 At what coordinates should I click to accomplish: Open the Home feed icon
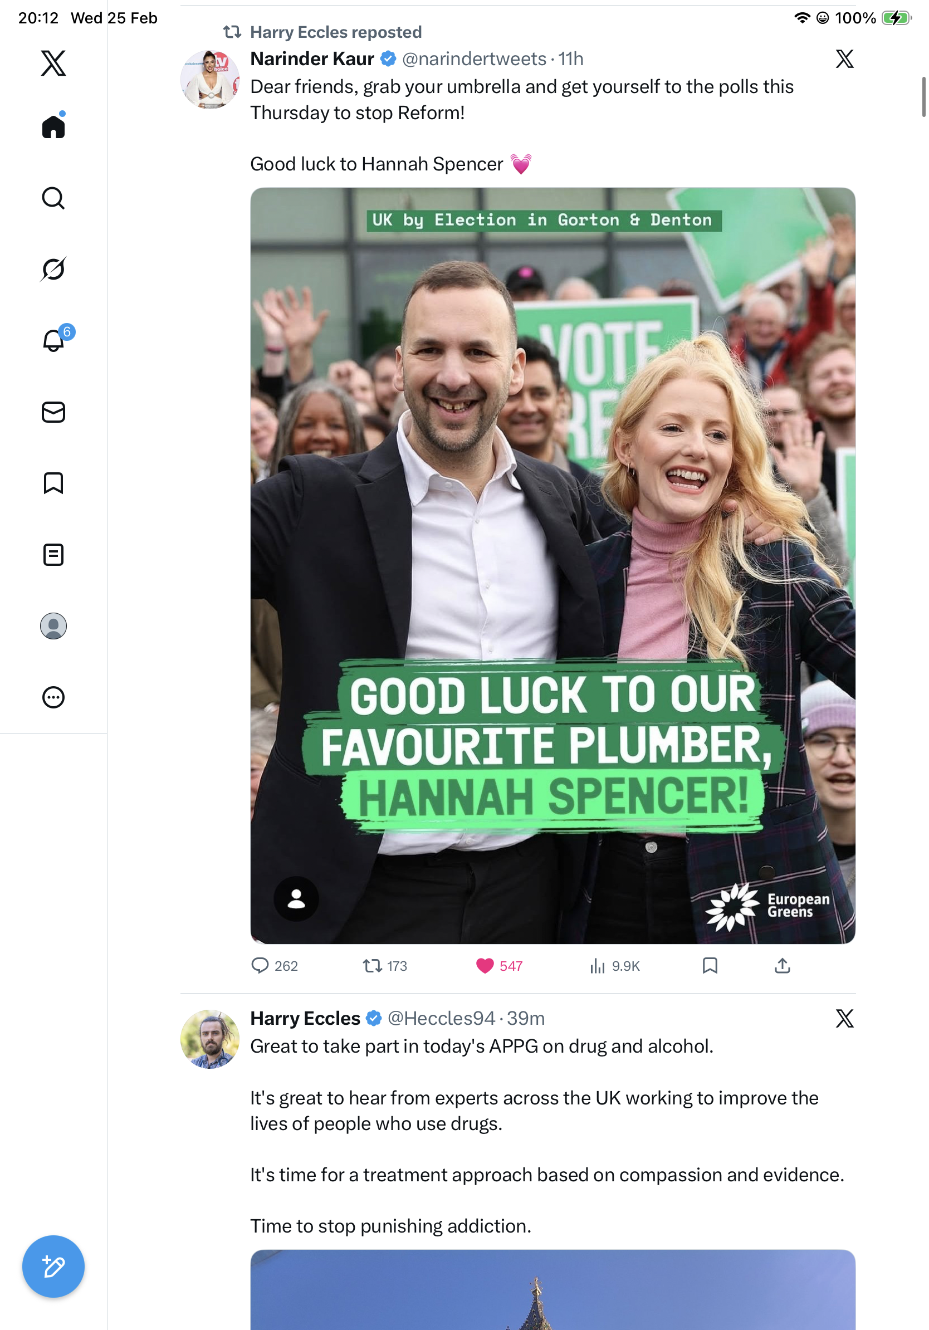click(x=53, y=126)
